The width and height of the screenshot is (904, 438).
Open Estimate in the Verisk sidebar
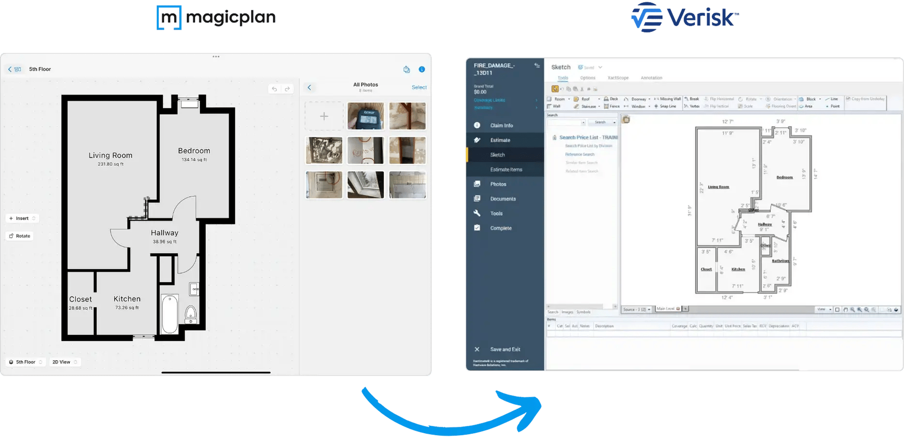coord(500,140)
